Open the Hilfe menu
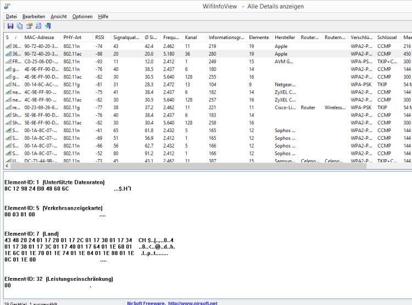Viewport: 412px width, 305px height. (103, 17)
